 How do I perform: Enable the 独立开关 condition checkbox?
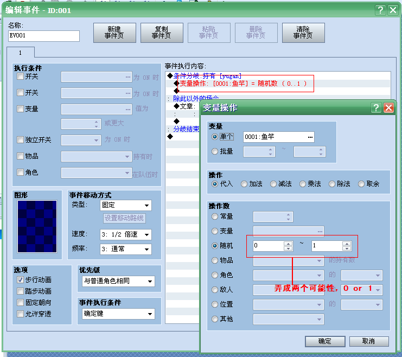click(x=20, y=139)
